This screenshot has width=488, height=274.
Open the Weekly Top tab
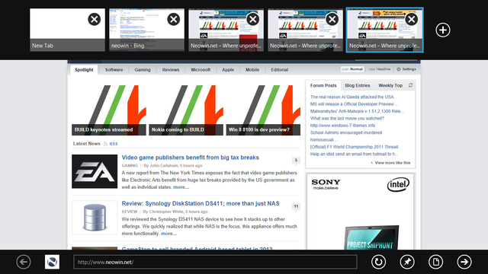tap(390, 85)
